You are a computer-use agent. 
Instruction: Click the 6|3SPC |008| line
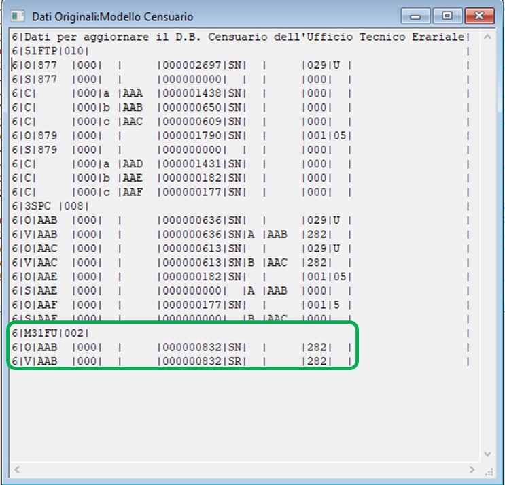click(51, 205)
